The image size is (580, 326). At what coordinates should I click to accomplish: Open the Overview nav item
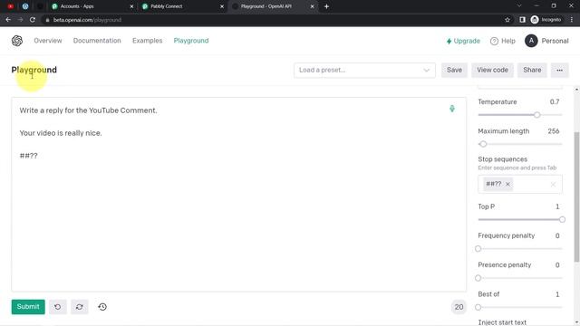(x=48, y=41)
